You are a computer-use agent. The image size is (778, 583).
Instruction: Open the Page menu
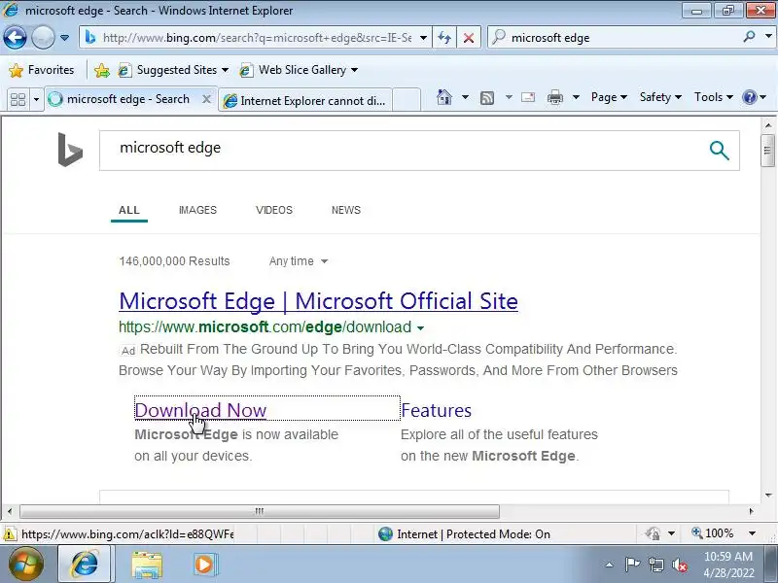click(x=609, y=97)
